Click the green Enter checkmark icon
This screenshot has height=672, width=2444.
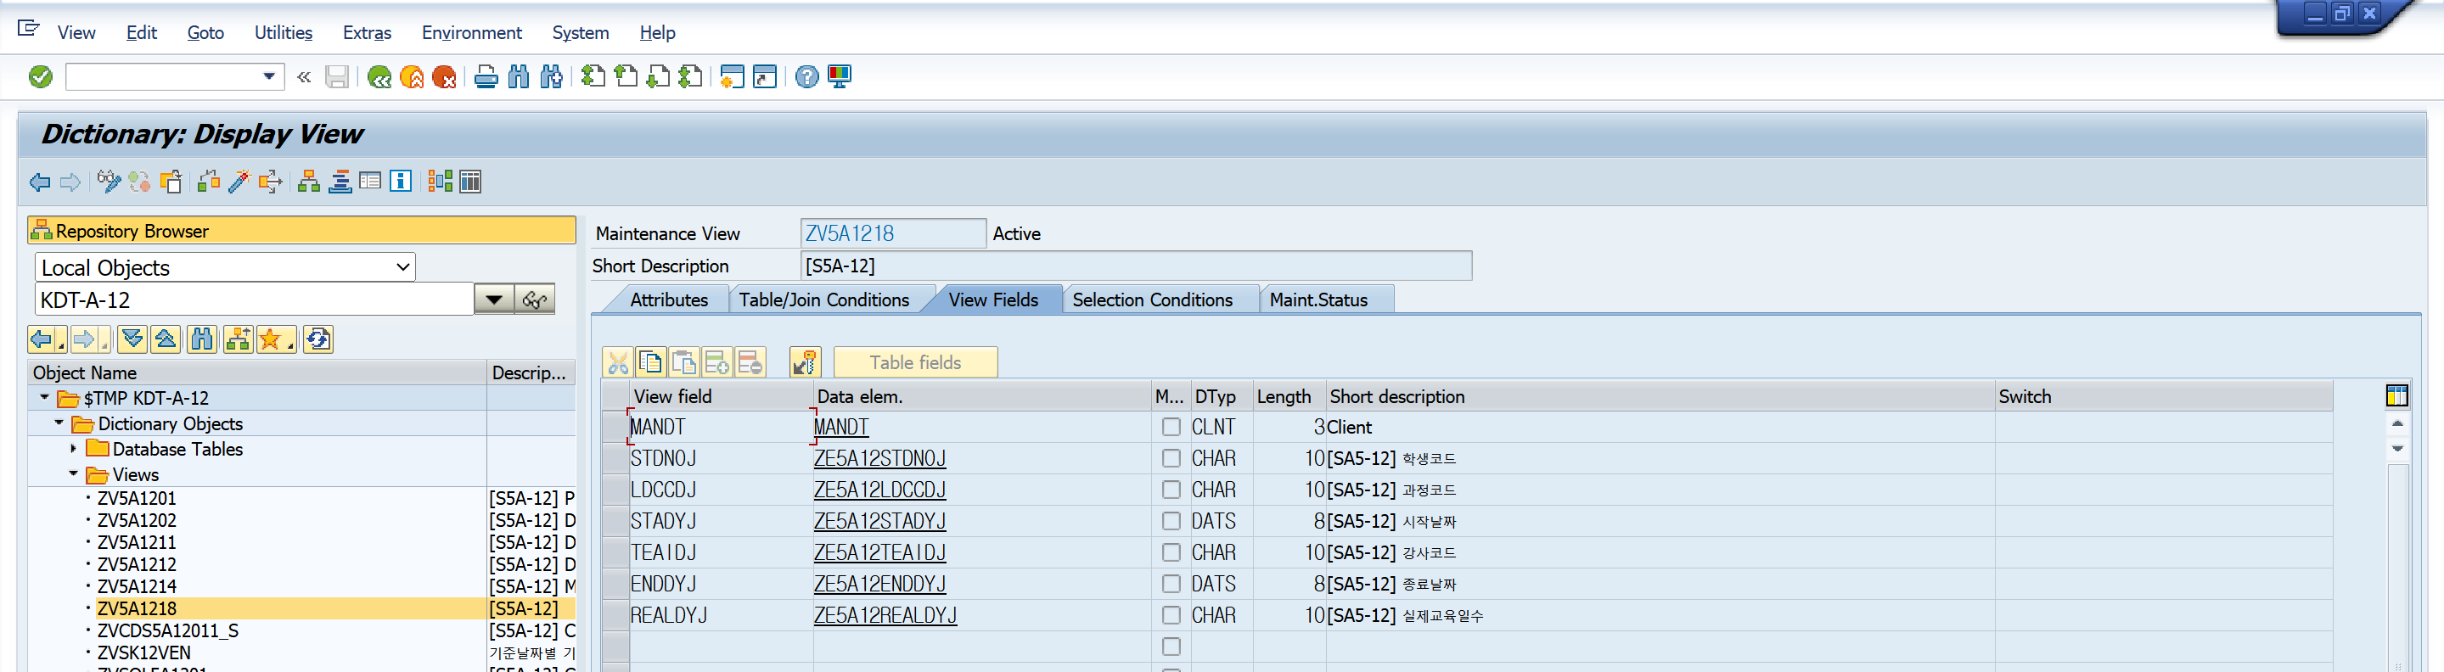click(x=40, y=76)
